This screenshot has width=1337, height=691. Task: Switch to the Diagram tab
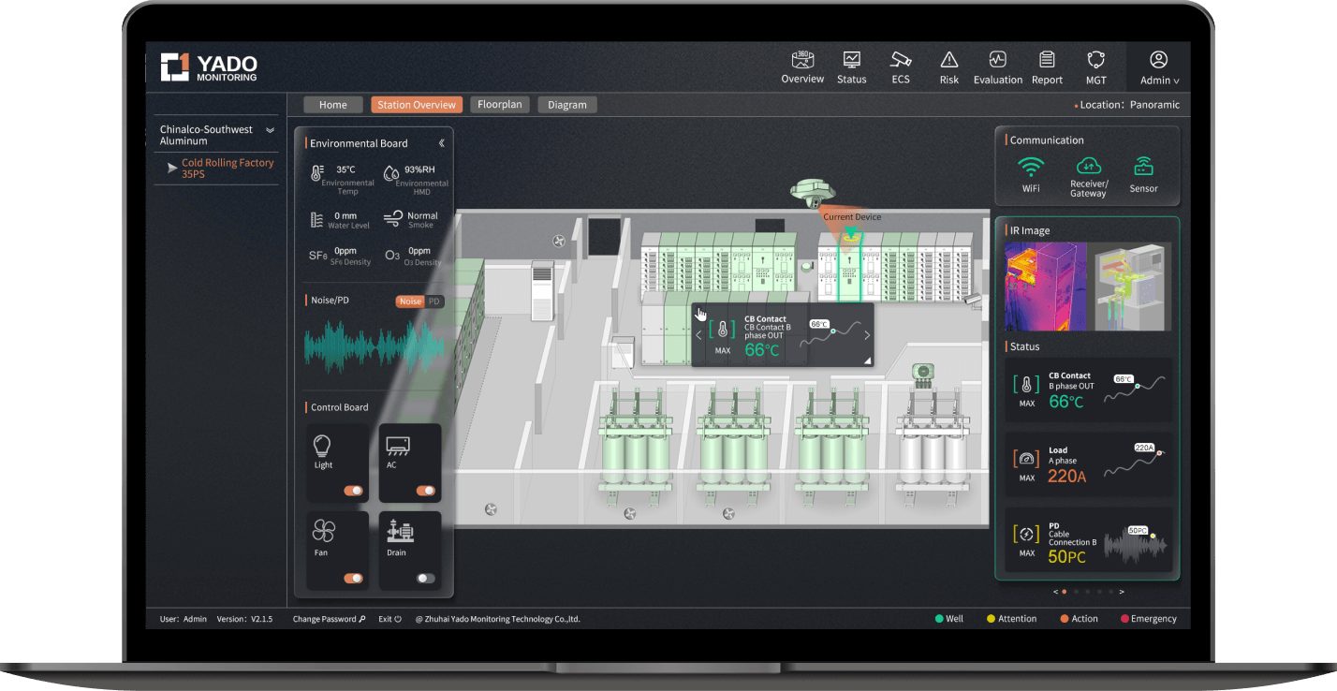point(566,105)
